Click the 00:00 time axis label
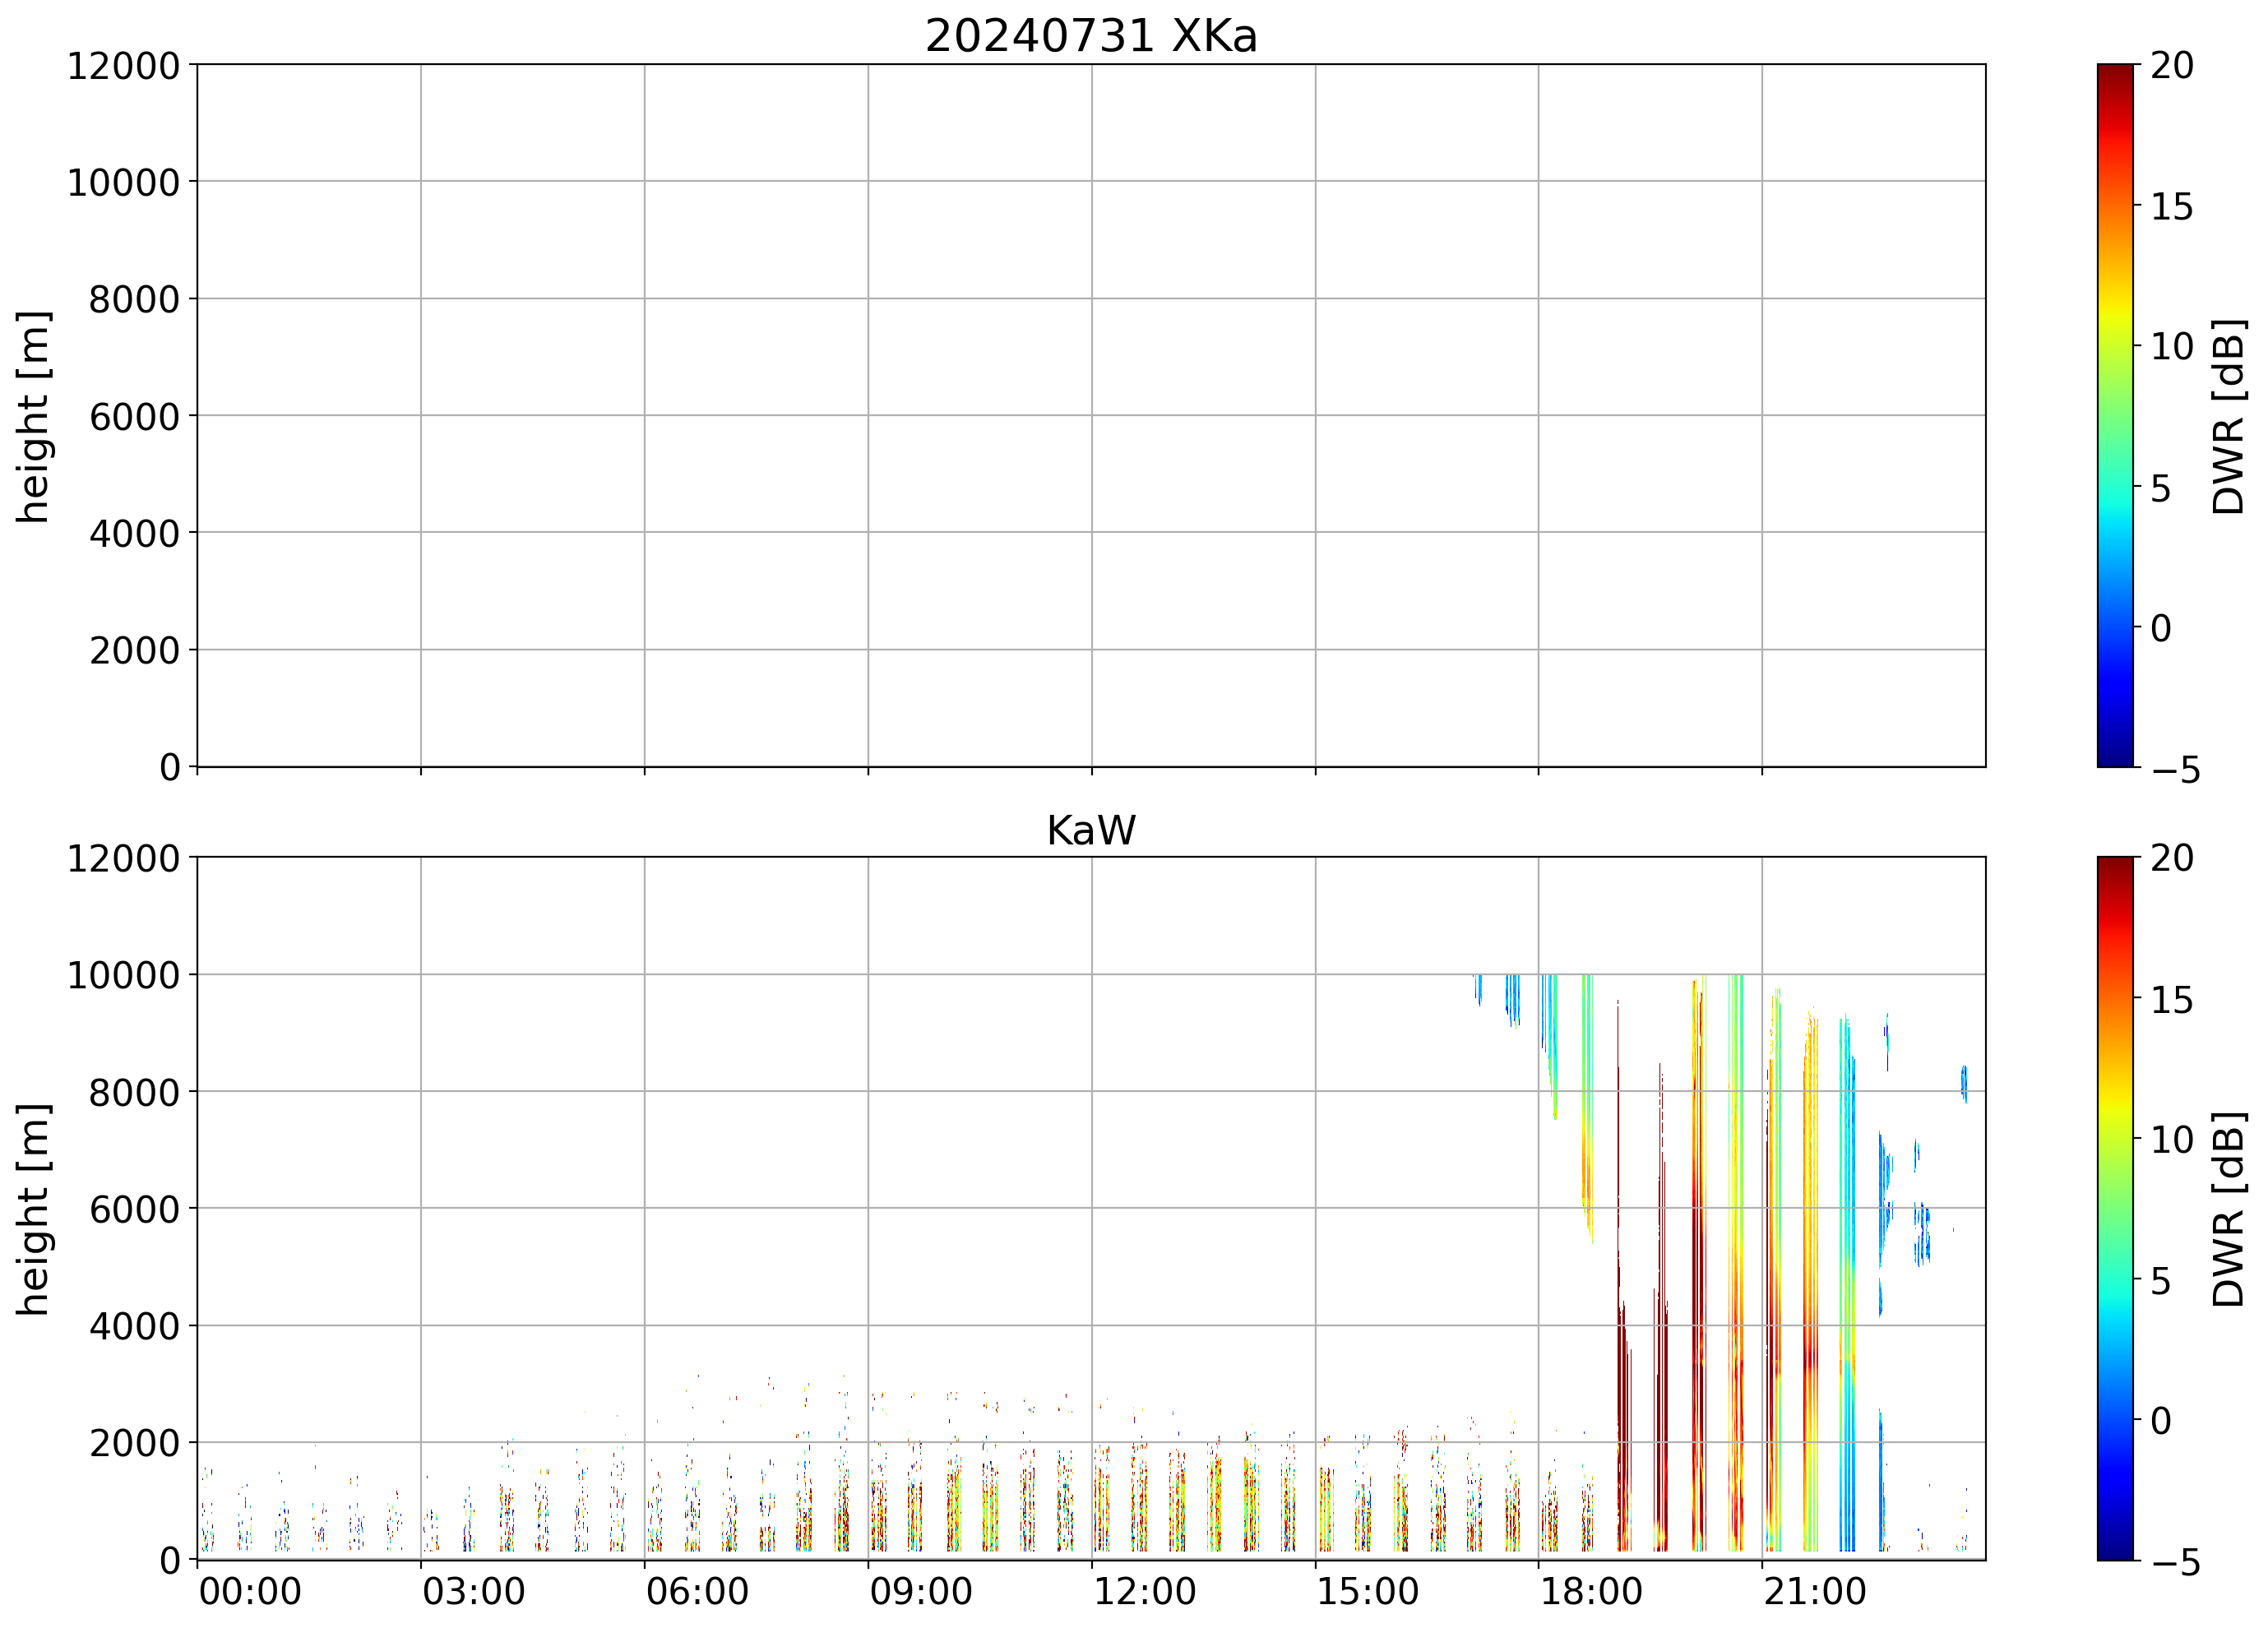 [x=250, y=1592]
